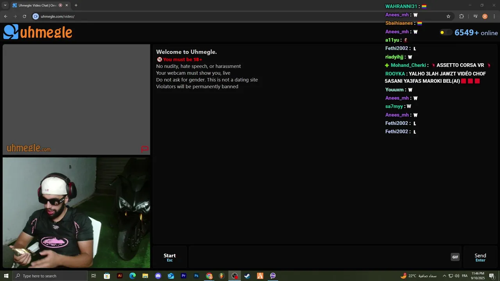Click 'riadyihjj' username in chat overlay
The width and height of the screenshot is (500, 281).
(394, 57)
